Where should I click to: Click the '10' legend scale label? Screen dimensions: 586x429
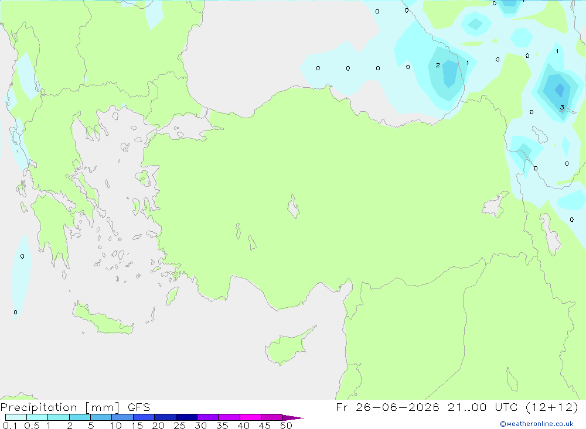116,425
